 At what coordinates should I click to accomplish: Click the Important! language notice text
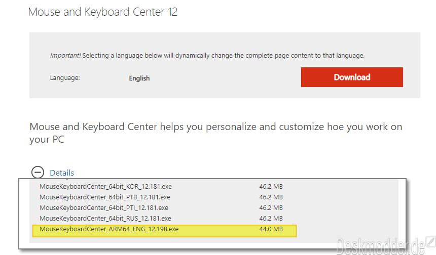coord(207,56)
